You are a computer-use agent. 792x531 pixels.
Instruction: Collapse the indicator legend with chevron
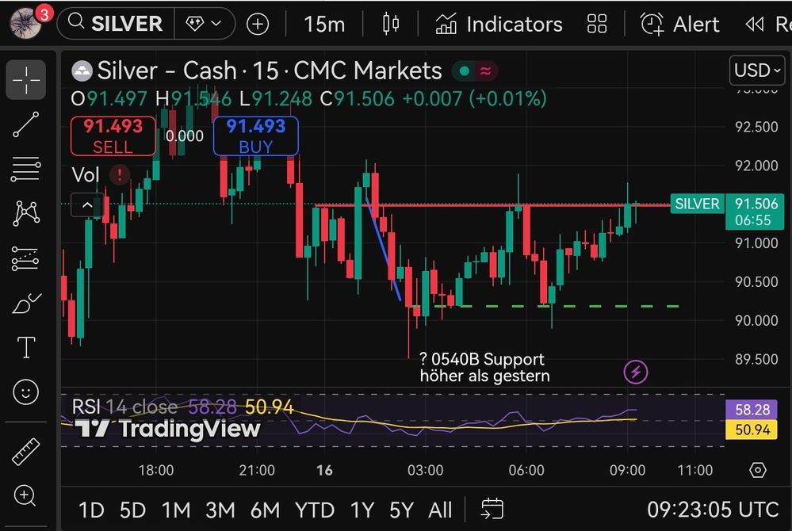[x=87, y=205]
